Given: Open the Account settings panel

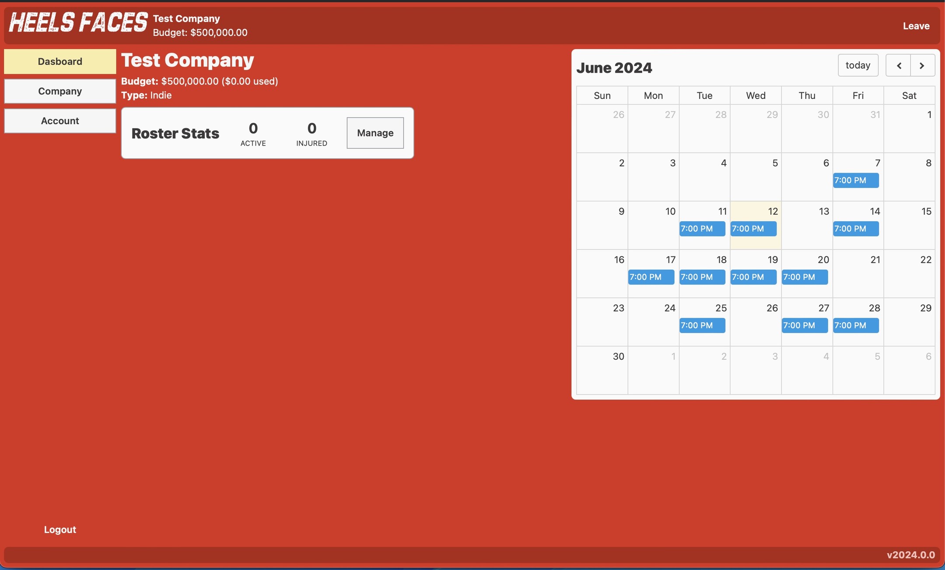Looking at the screenshot, I should (x=60, y=120).
